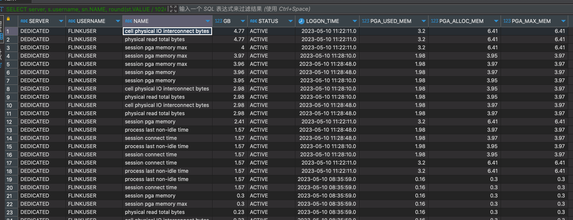Open the LOGON_TIME column sort dropdown
This screenshot has height=220, width=573.
(354, 21)
